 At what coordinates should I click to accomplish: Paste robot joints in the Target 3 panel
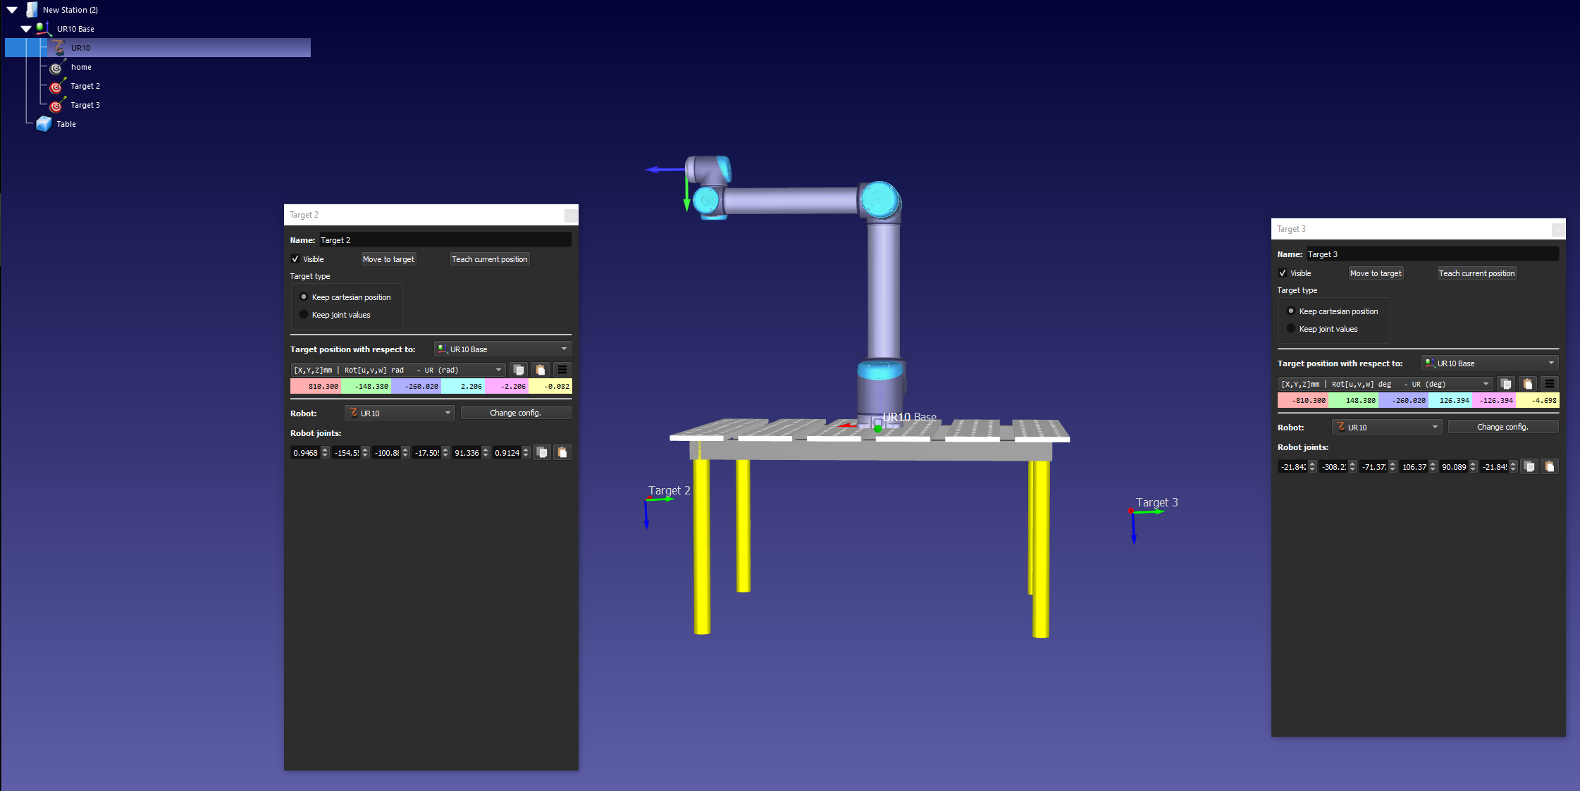(1550, 467)
